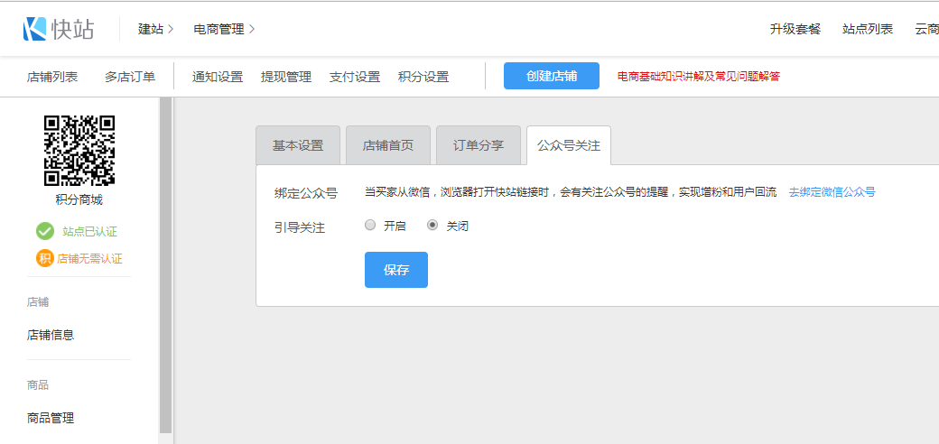Viewport: 939px width, 444px height.
Task: Open the 提现管理 menu item
Action: pyautogui.click(x=286, y=77)
